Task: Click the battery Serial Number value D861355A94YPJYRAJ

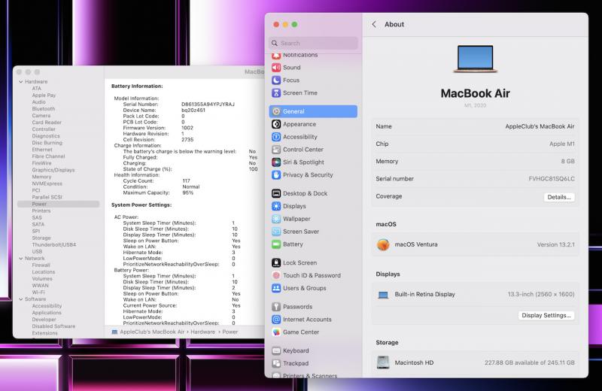Action: click(208, 105)
